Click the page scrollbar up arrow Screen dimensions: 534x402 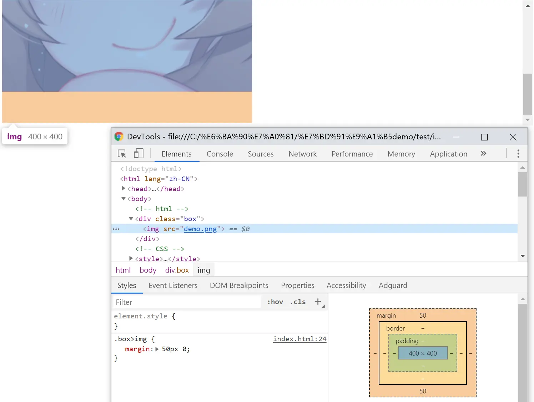coord(528,6)
